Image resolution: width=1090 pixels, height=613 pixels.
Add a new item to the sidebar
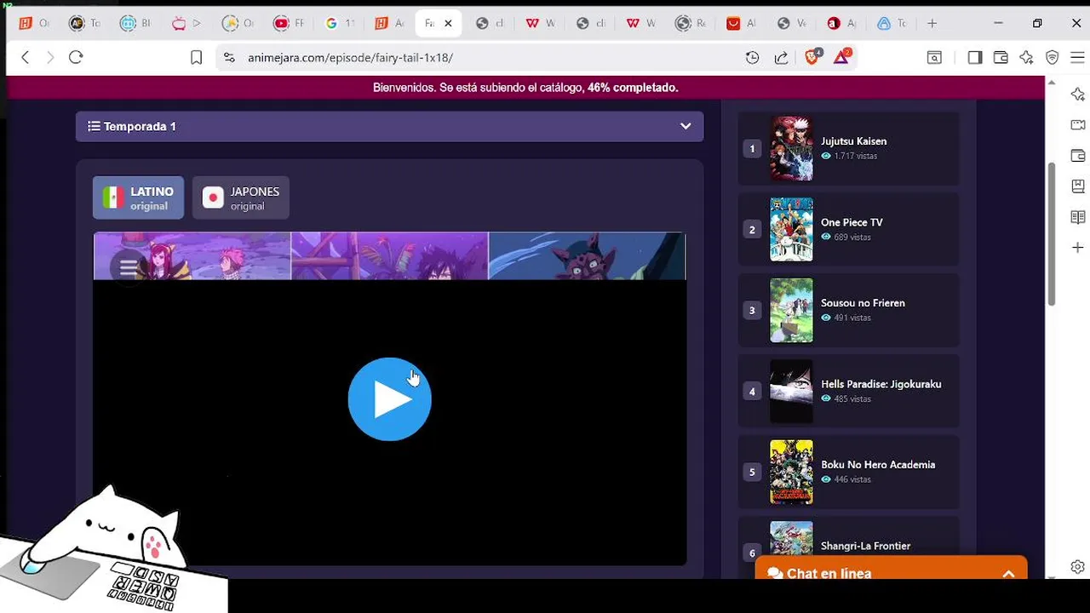coord(1078,248)
